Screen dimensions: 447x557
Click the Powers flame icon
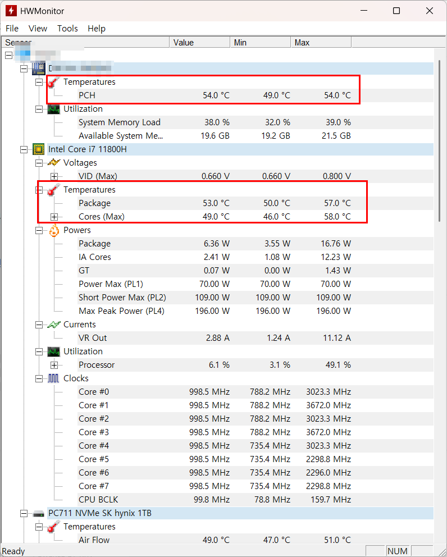pyautogui.click(x=54, y=230)
